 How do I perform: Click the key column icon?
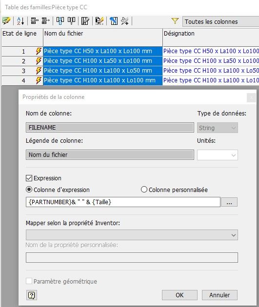pos(114,21)
